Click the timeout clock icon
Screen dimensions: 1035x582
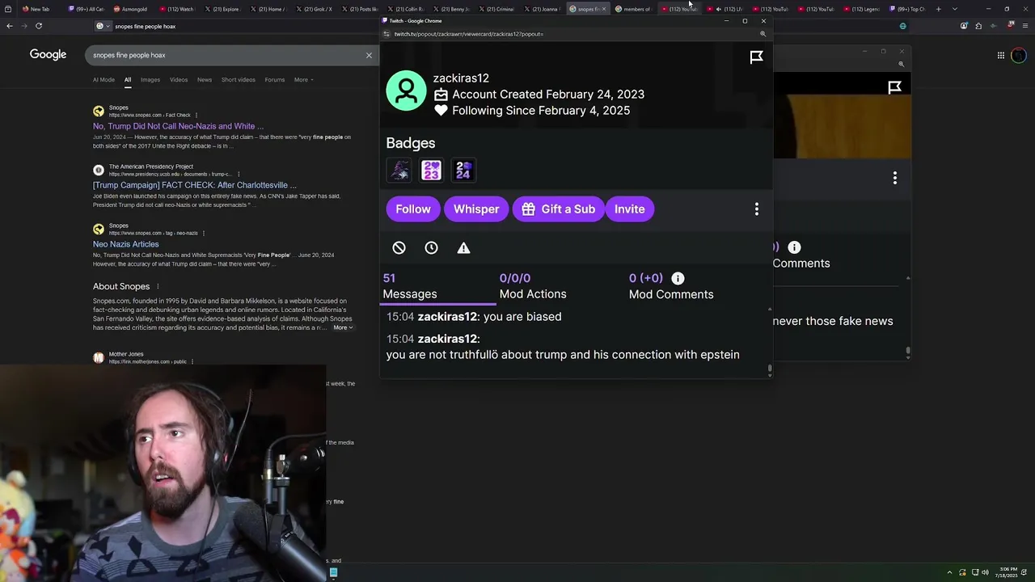pyautogui.click(x=431, y=248)
